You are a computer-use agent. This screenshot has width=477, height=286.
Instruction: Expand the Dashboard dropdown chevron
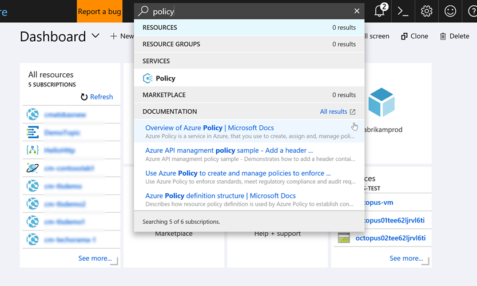(96, 36)
